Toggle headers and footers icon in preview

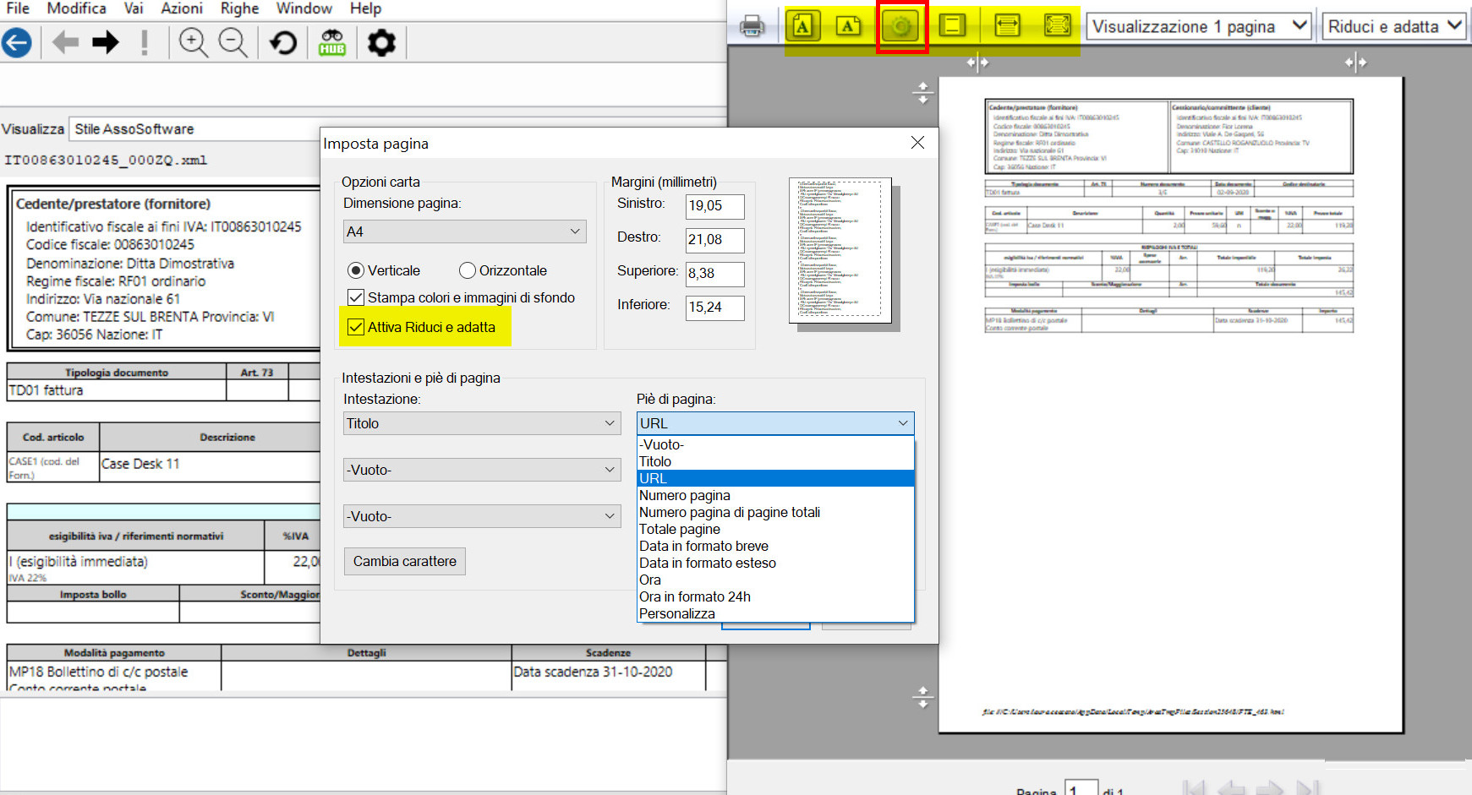(952, 26)
